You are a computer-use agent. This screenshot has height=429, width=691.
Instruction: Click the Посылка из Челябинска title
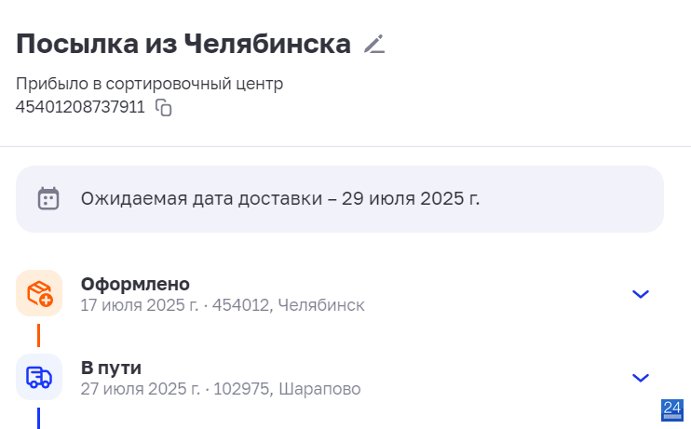click(x=183, y=44)
